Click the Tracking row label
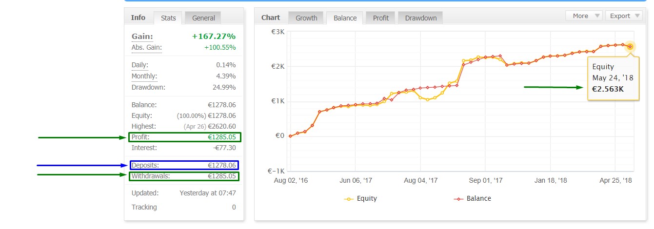The height and width of the screenshot is (229, 654). pos(144,208)
